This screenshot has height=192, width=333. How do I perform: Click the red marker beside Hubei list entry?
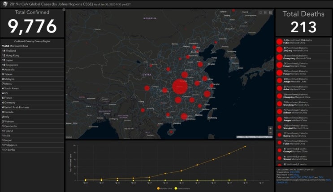point(280,42)
